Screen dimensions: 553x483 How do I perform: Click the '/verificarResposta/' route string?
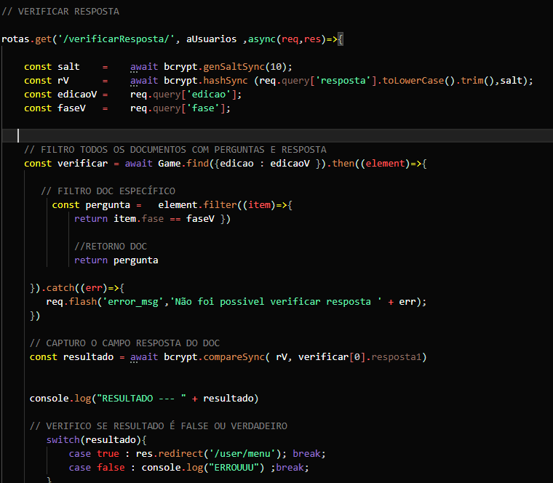116,39
